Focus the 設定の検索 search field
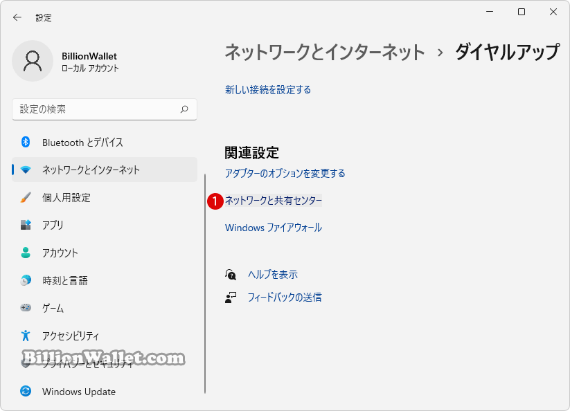 [x=105, y=109]
